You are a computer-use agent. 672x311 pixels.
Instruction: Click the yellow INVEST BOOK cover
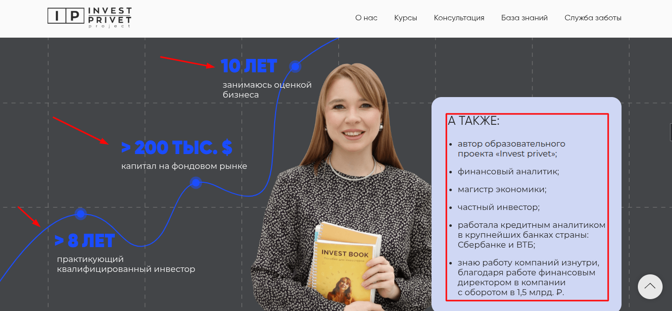coord(344,271)
